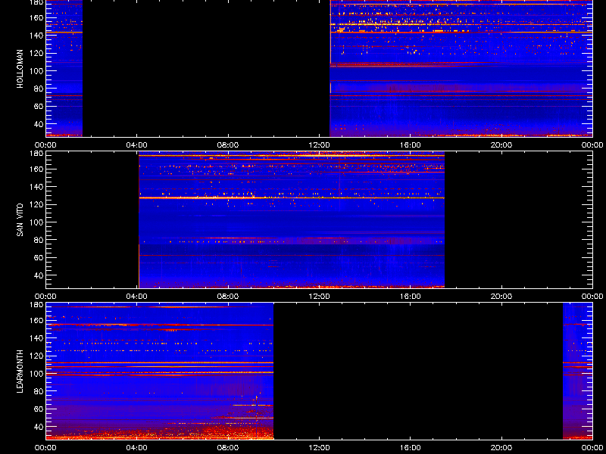Pick the 16:00 time label under Learmonth panel
This screenshot has width=606, height=454.
click(x=410, y=448)
